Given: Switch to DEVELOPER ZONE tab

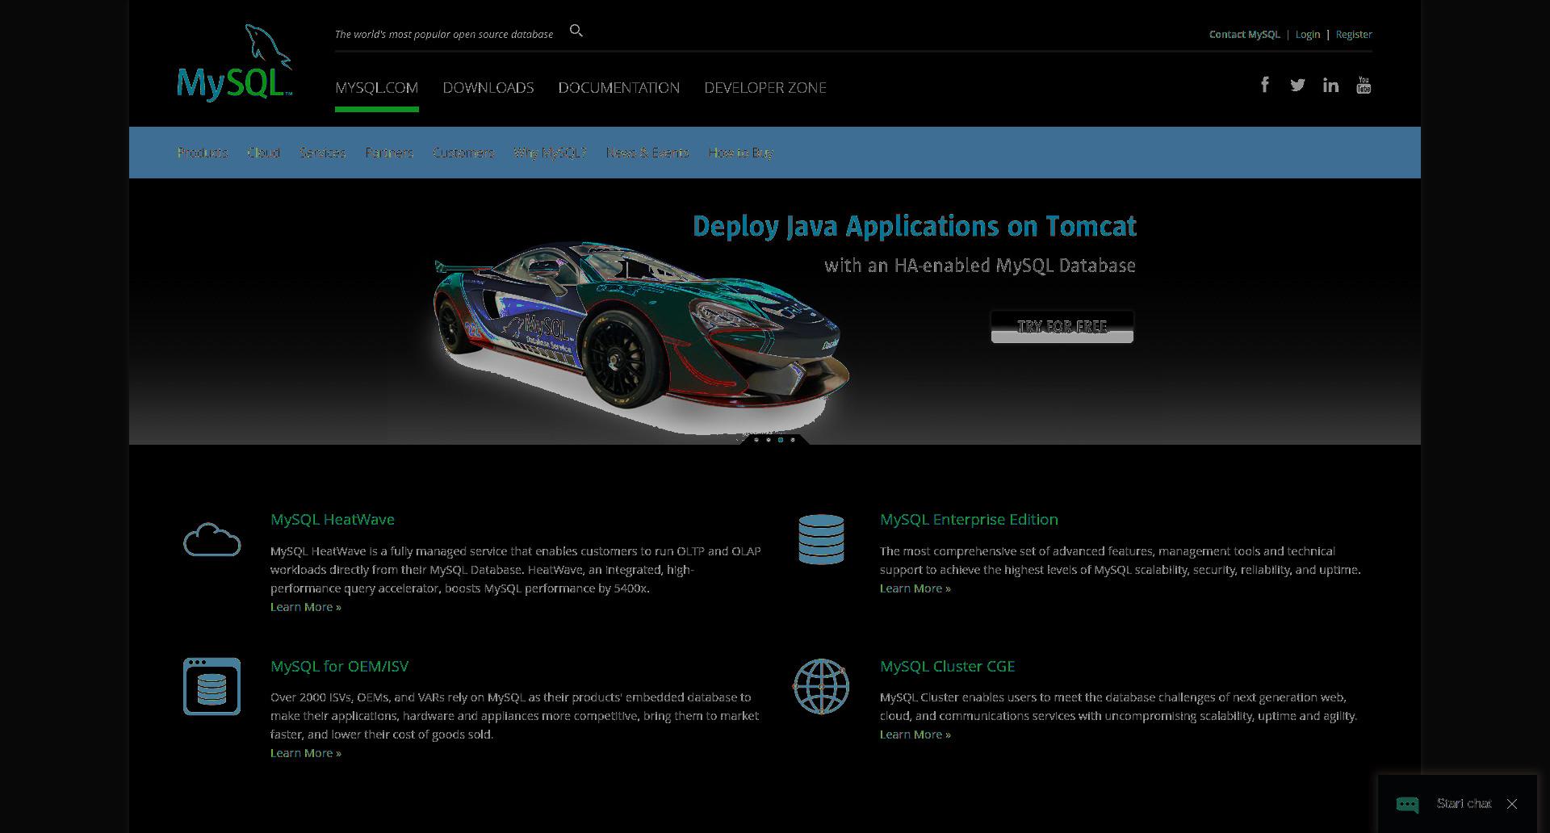Looking at the screenshot, I should pos(765,87).
